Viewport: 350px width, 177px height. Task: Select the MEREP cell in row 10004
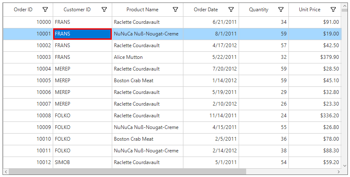click(x=82, y=69)
